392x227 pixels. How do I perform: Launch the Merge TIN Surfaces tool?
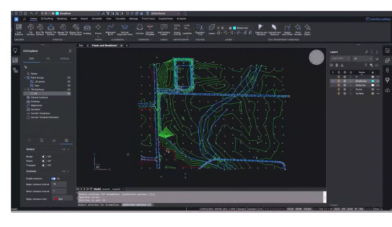[63, 30]
